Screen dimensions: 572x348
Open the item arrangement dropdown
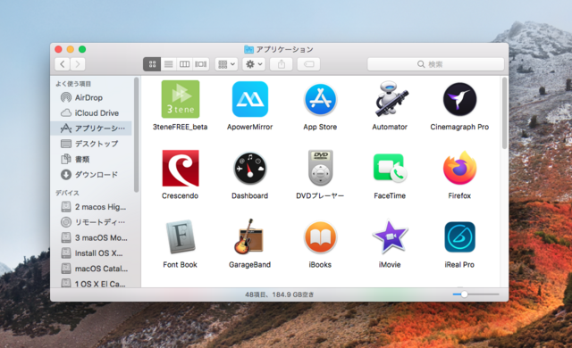click(x=226, y=64)
